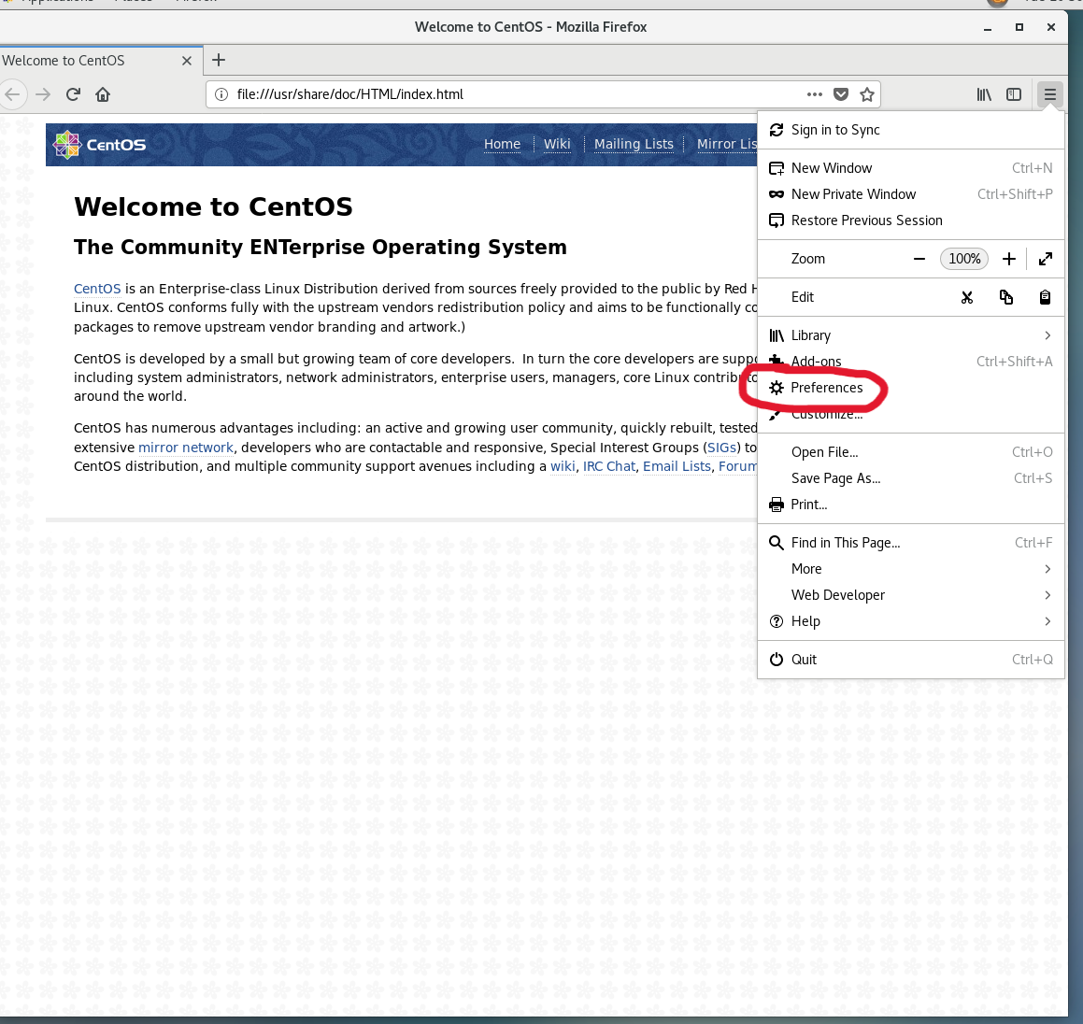Viewport: 1083px width, 1024px height.
Task: Follow the CentOS link in first paragraph
Action: pos(97,289)
